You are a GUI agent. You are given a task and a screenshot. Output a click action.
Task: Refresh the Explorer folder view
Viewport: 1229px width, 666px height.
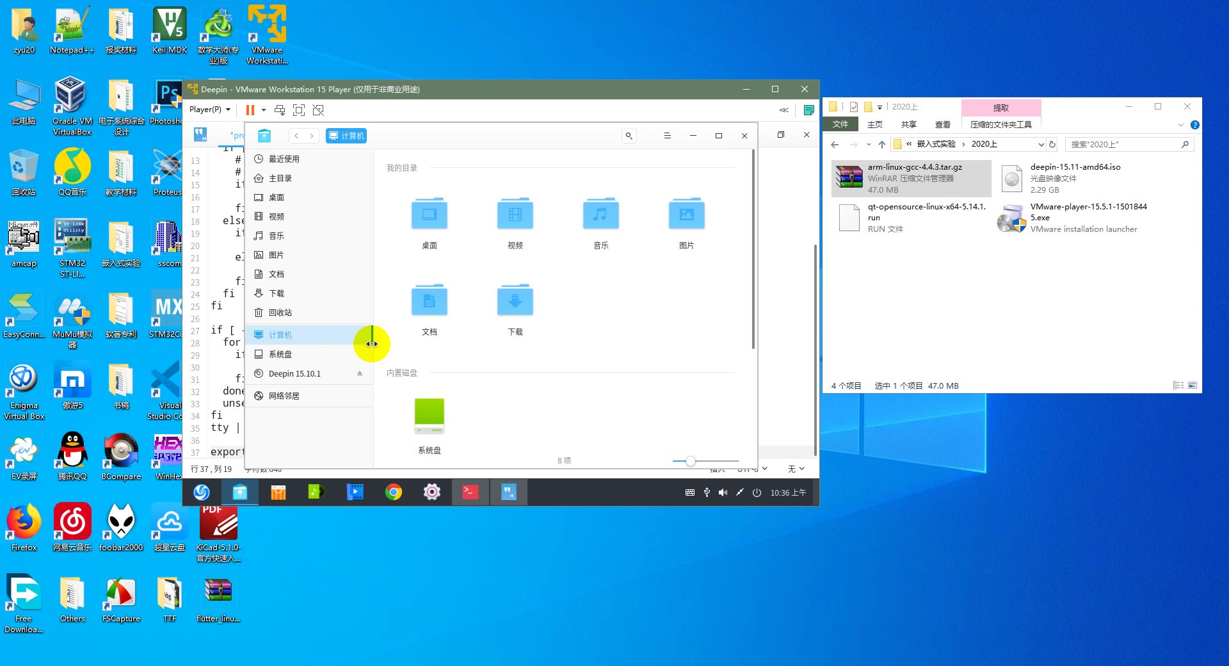[x=1052, y=144]
